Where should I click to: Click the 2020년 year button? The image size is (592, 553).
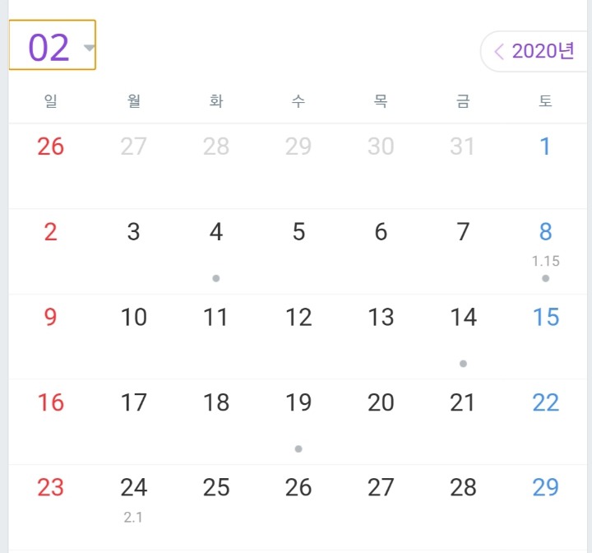(543, 52)
